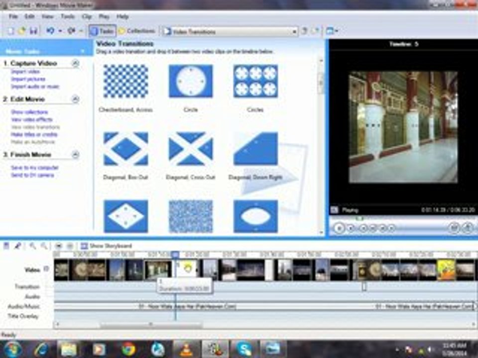The height and width of the screenshot is (358, 478).
Task: Click the Back button in preview monitor
Action: (363, 228)
